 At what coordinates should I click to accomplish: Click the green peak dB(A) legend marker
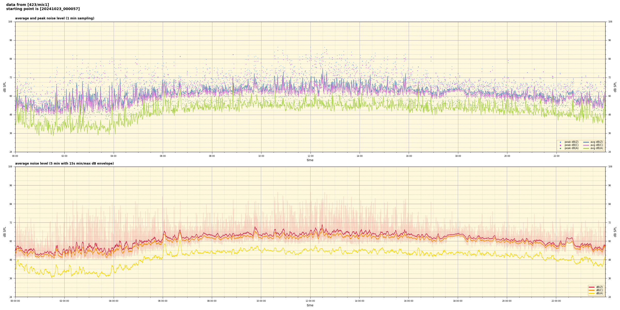tap(560, 148)
